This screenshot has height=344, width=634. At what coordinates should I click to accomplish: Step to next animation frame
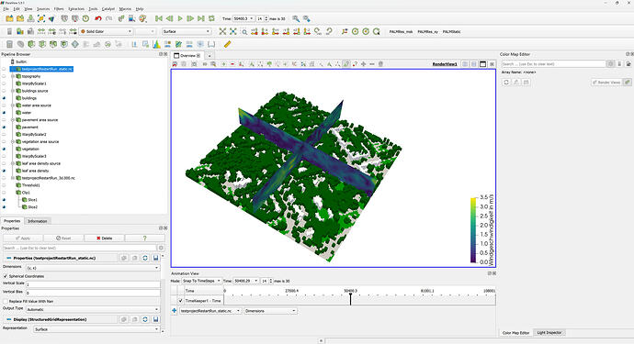[x=190, y=18]
